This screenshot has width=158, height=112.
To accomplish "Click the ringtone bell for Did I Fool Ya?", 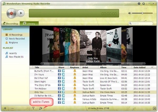I will click(x=75, y=78).
